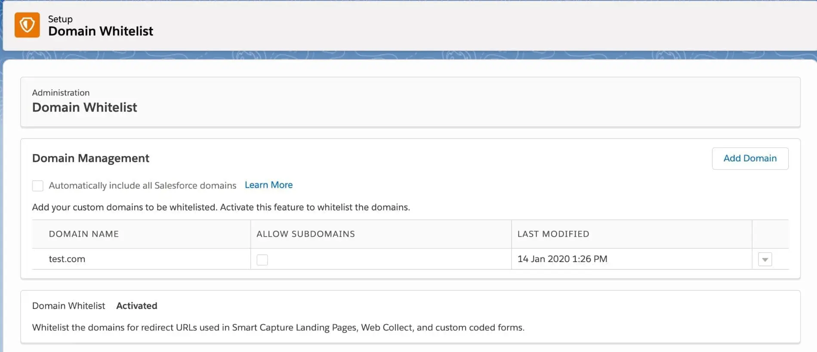This screenshot has width=817, height=352.
Task: Open the Learn More link
Action: click(x=268, y=185)
